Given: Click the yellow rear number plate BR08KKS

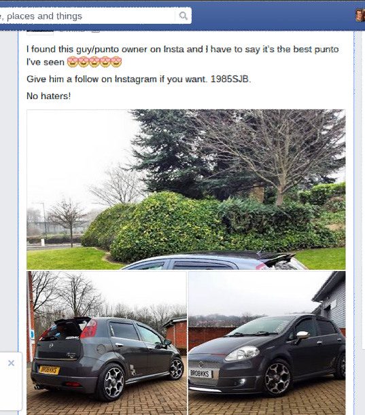Looking at the screenshot, I should coord(49,369).
